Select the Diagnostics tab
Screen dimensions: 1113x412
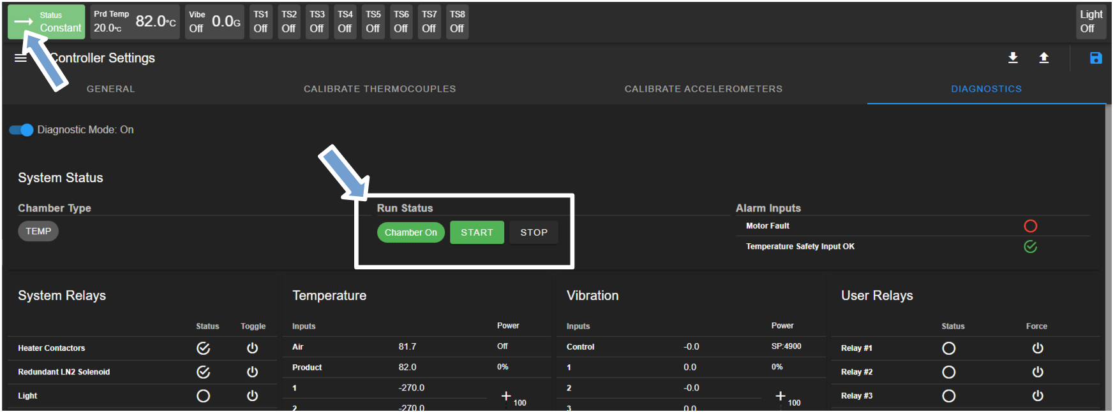[987, 89]
